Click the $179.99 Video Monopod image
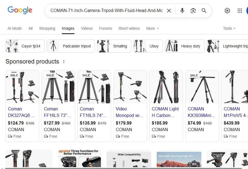 point(130,87)
